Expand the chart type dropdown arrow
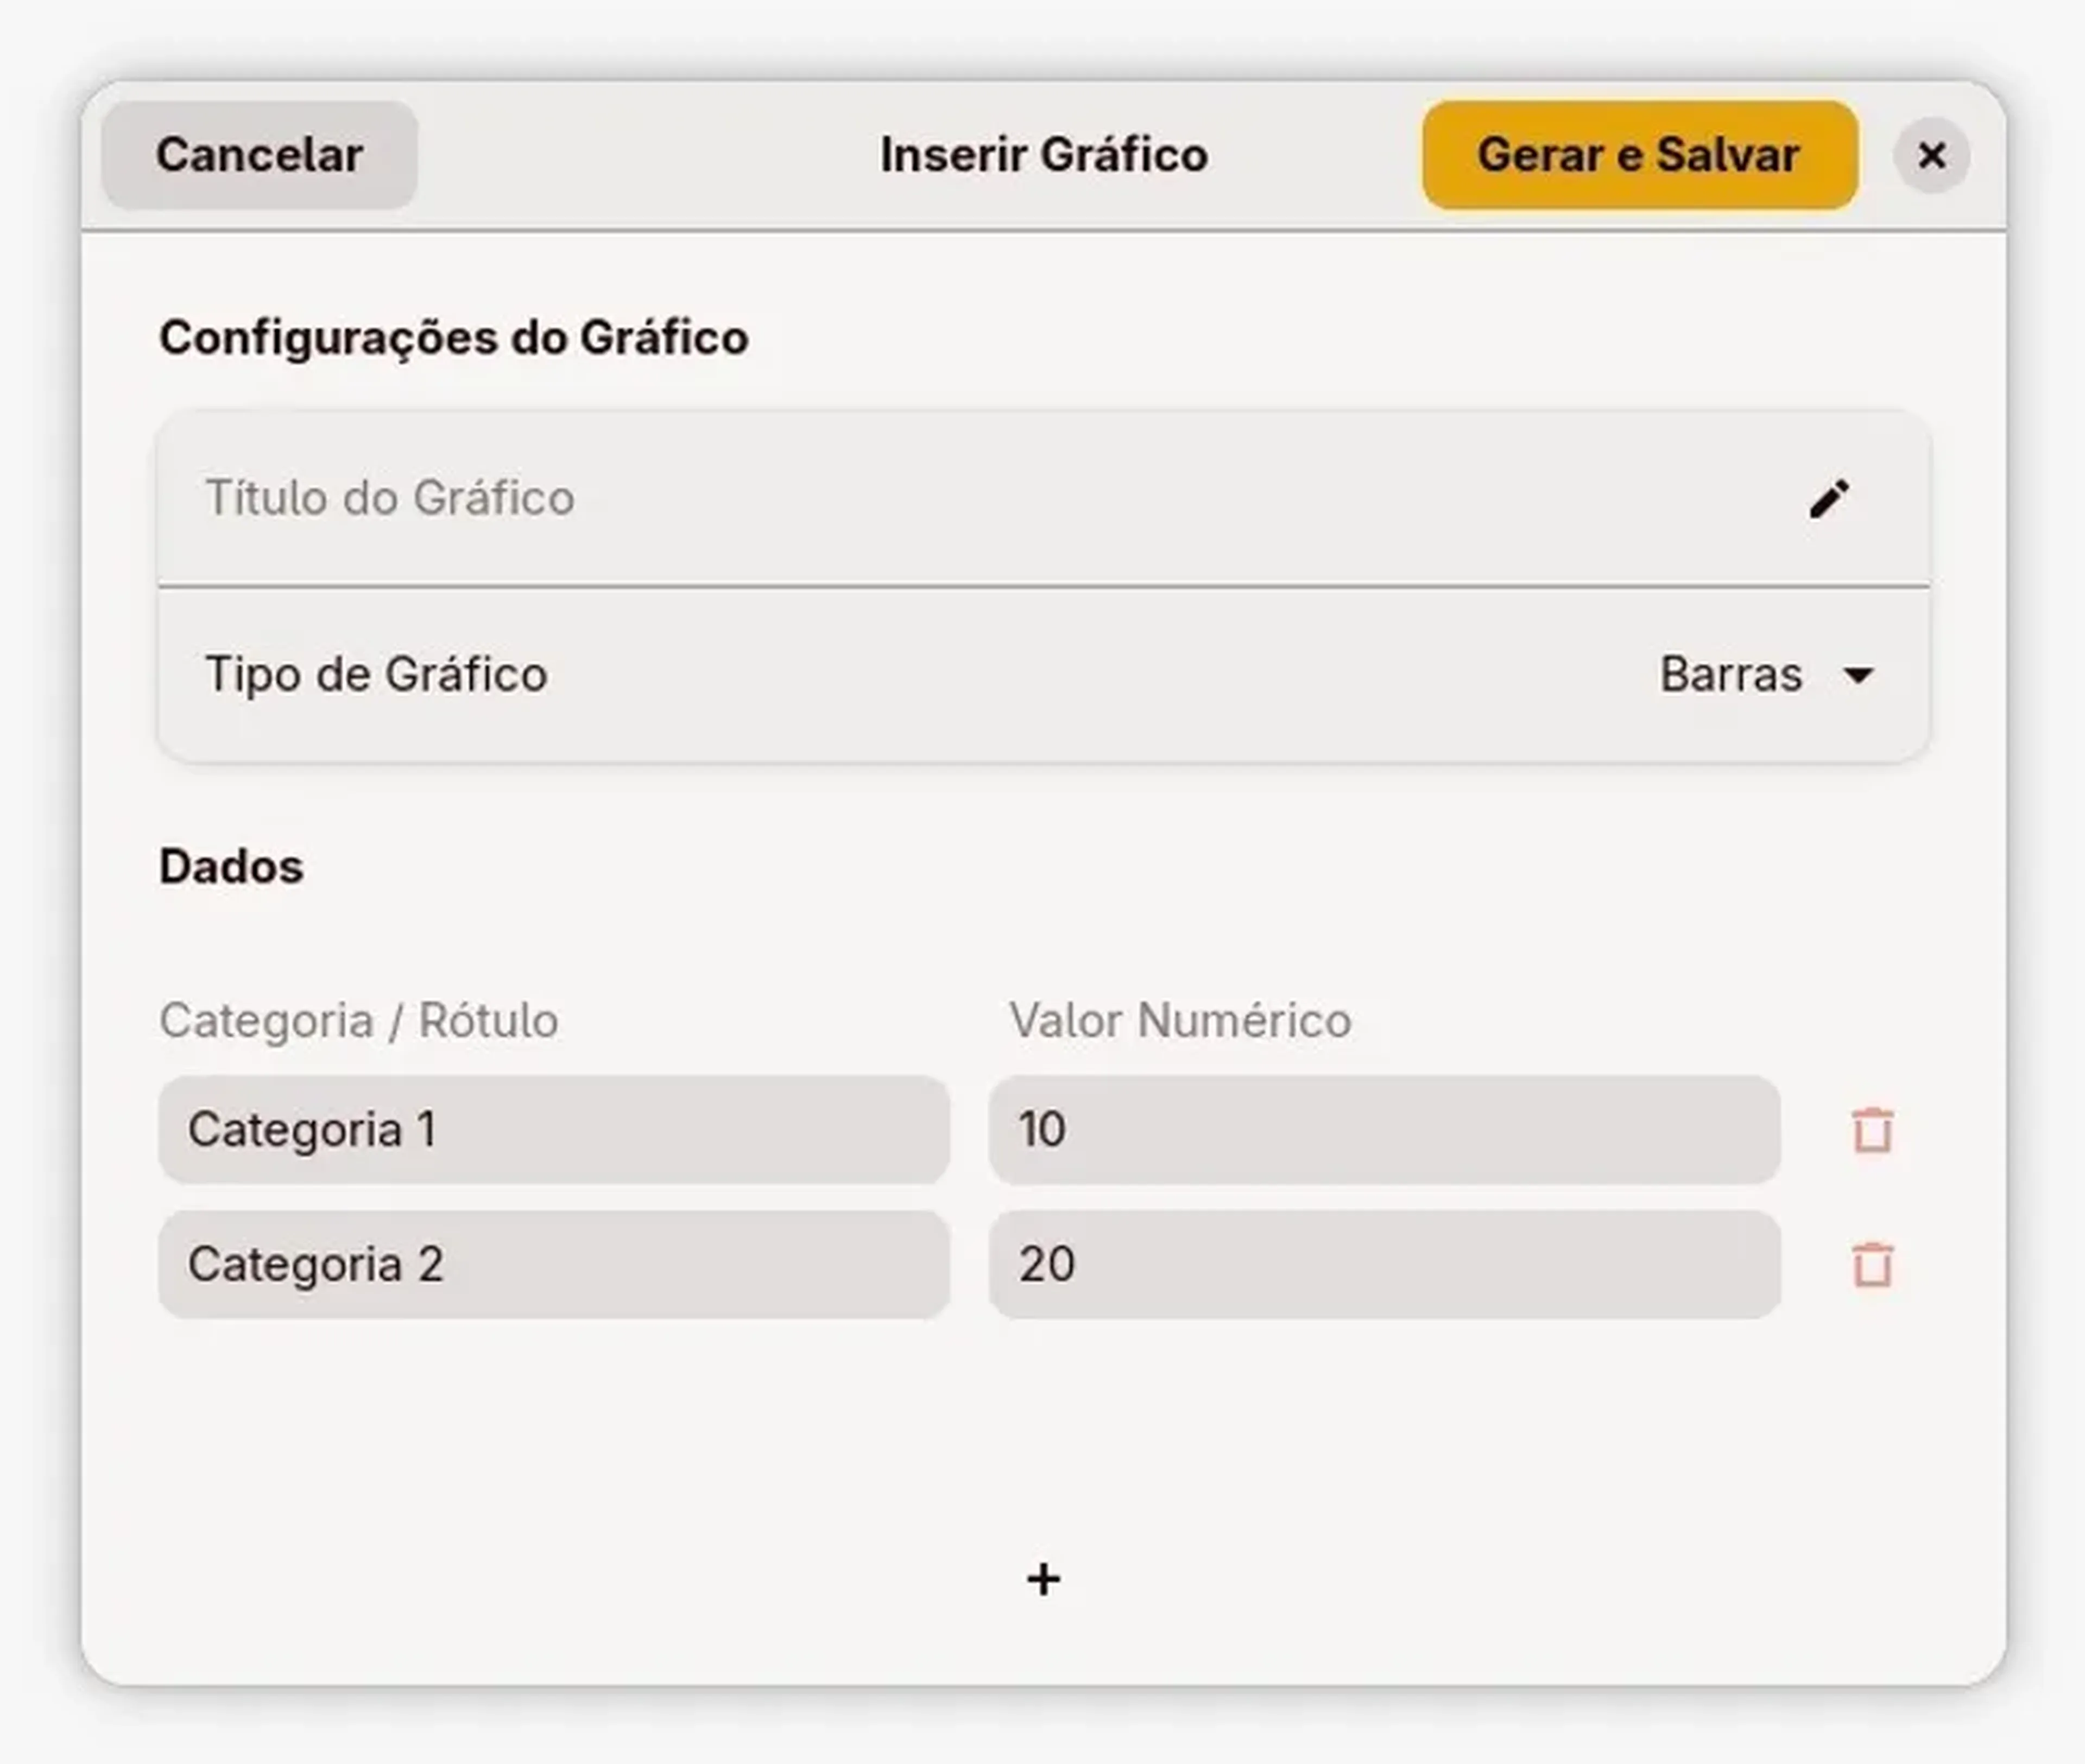The height and width of the screenshot is (1764, 2085). pos(1858,675)
